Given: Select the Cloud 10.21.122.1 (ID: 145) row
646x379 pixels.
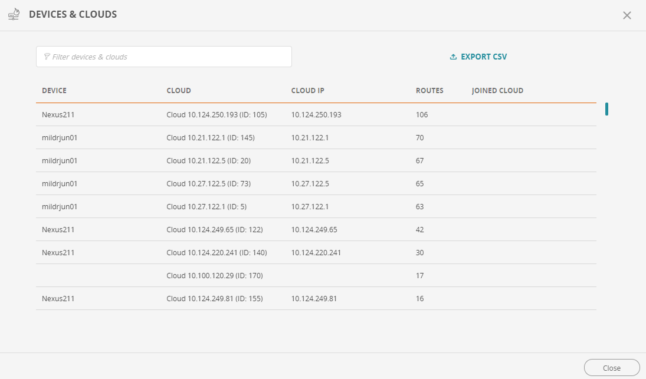Looking at the screenshot, I should click(x=210, y=138).
